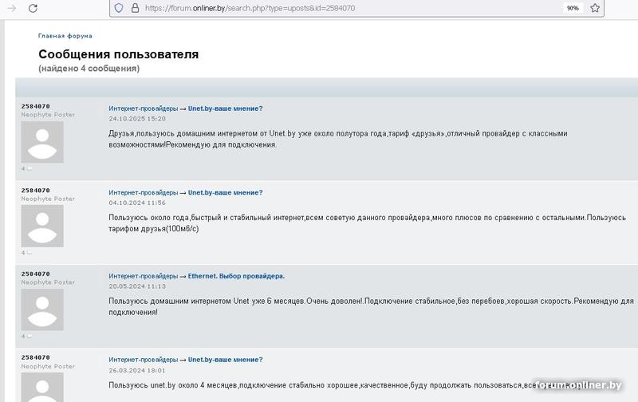Open Интернет-провайдеры section in 26.03.2024 post

[x=144, y=360]
